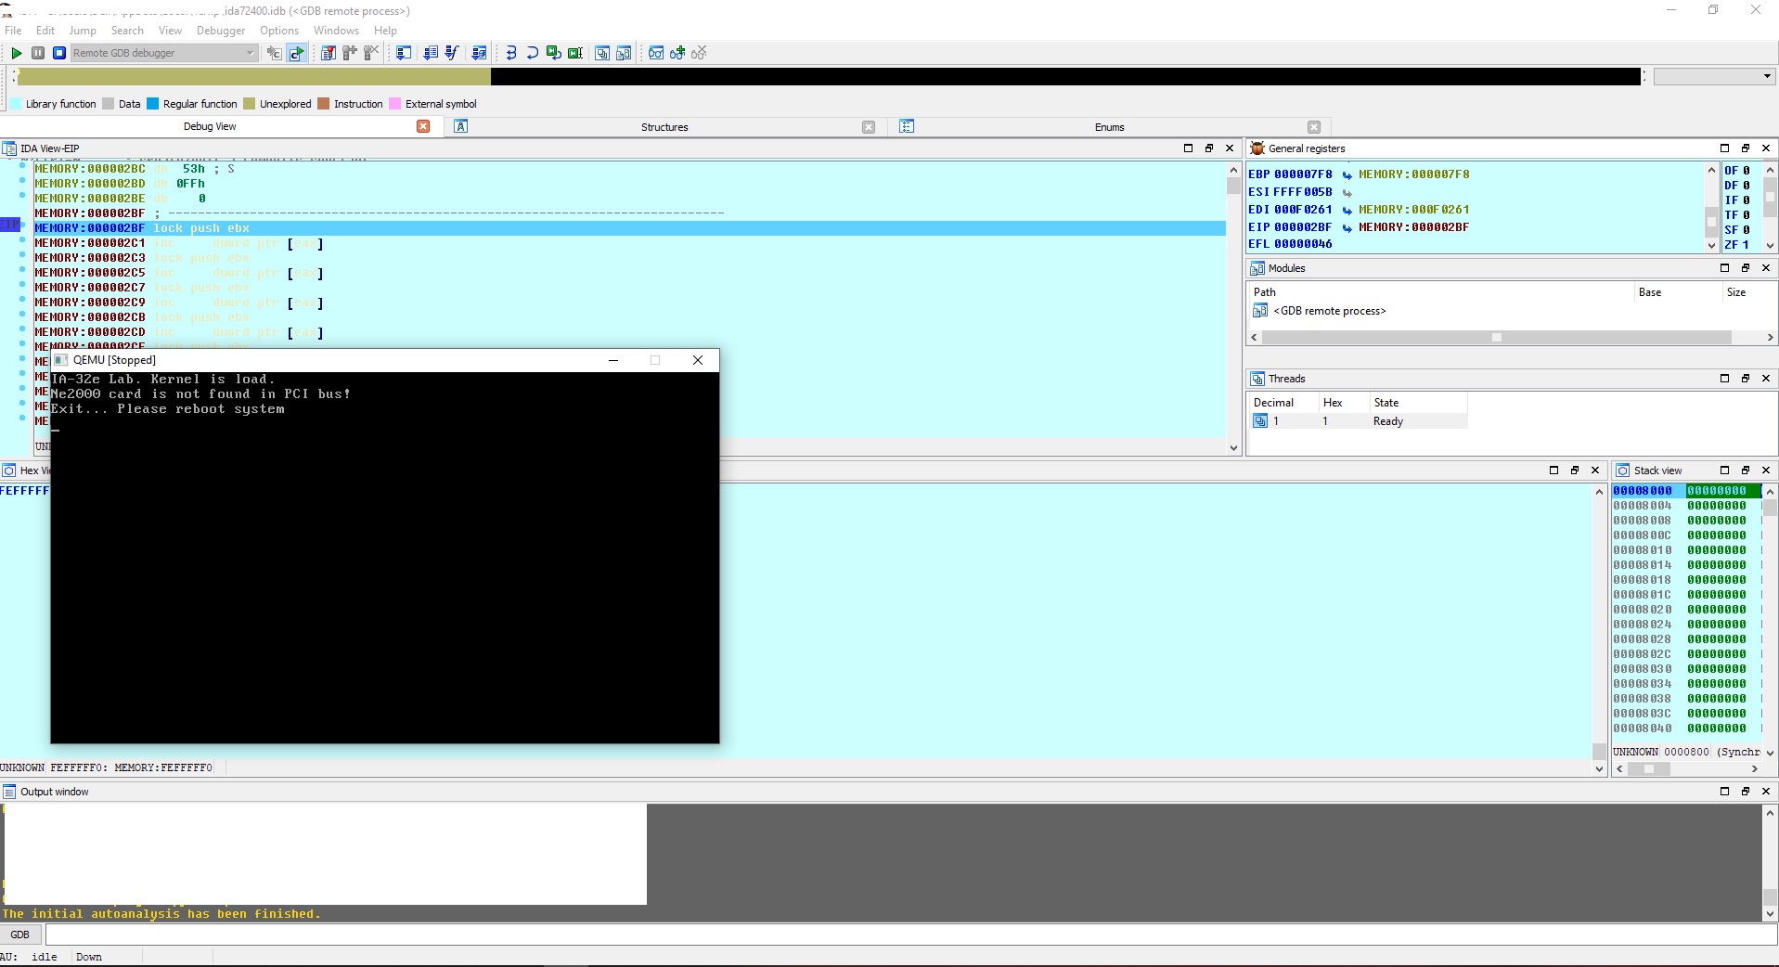Click the green Start process play button
This screenshot has height=967, width=1779.
click(16, 53)
